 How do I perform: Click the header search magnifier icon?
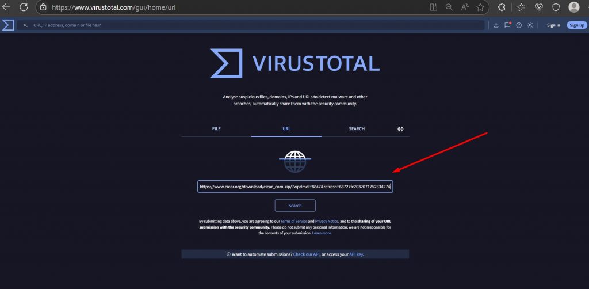pos(25,25)
